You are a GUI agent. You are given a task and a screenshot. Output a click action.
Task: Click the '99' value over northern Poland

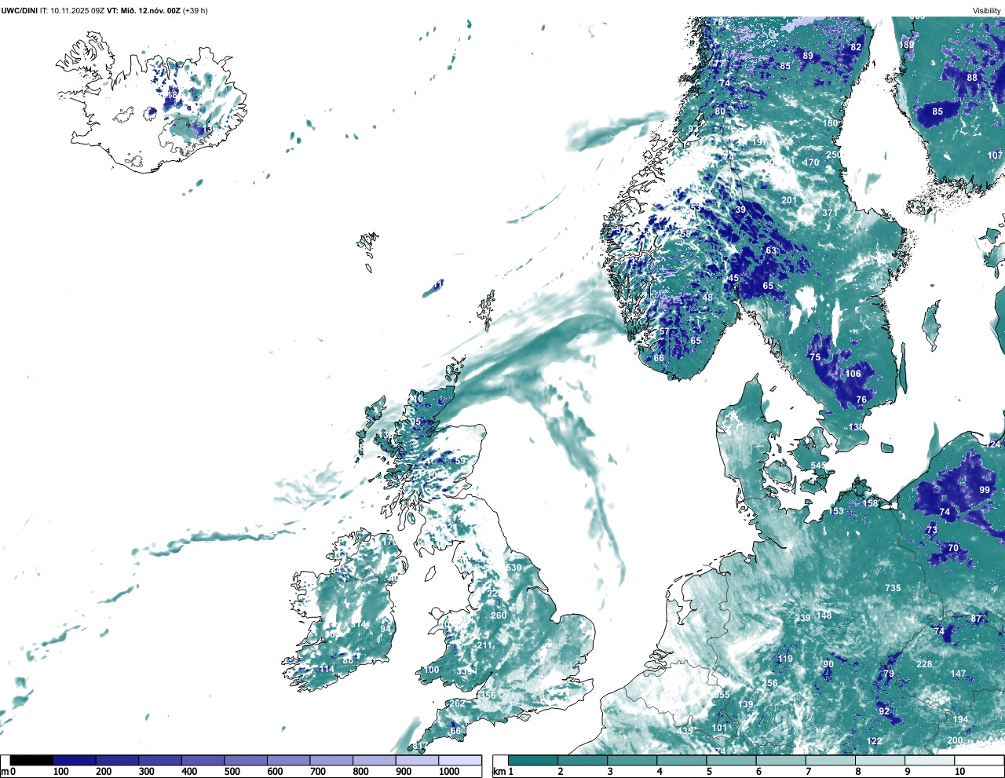click(985, 490)
